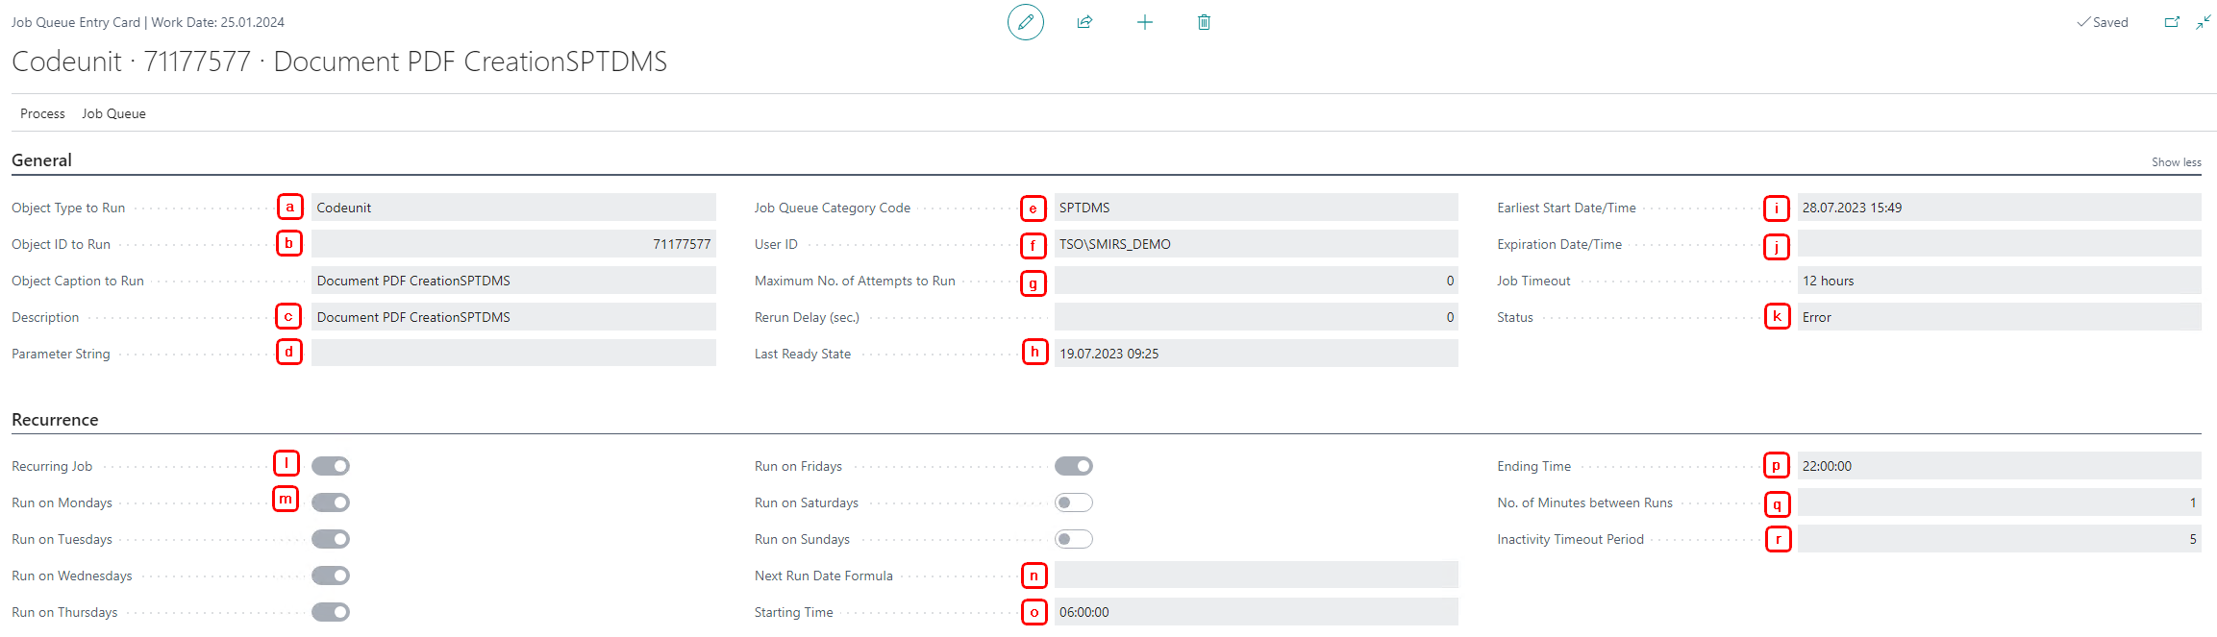
Task: Open the share icon in header
Action: click(x=1084, y=22)
